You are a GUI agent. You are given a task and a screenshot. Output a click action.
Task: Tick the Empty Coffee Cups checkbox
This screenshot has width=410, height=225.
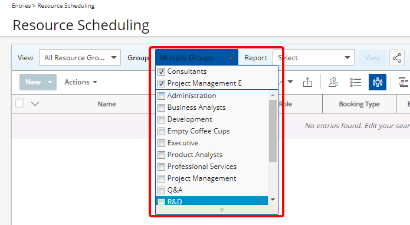pyautogui.click(x=161, y=131)
